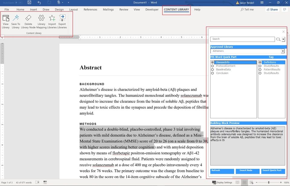The image size is (290, 186).
Task: Click the account warning triangle icon
Action: point(237,3)
